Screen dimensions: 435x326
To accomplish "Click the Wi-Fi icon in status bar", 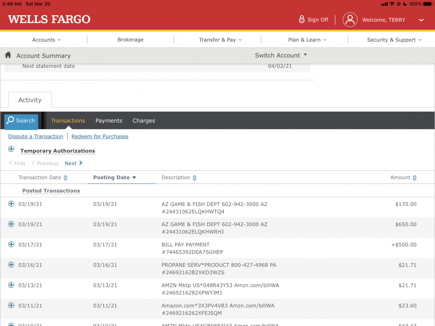I will (x=392, y=4).
